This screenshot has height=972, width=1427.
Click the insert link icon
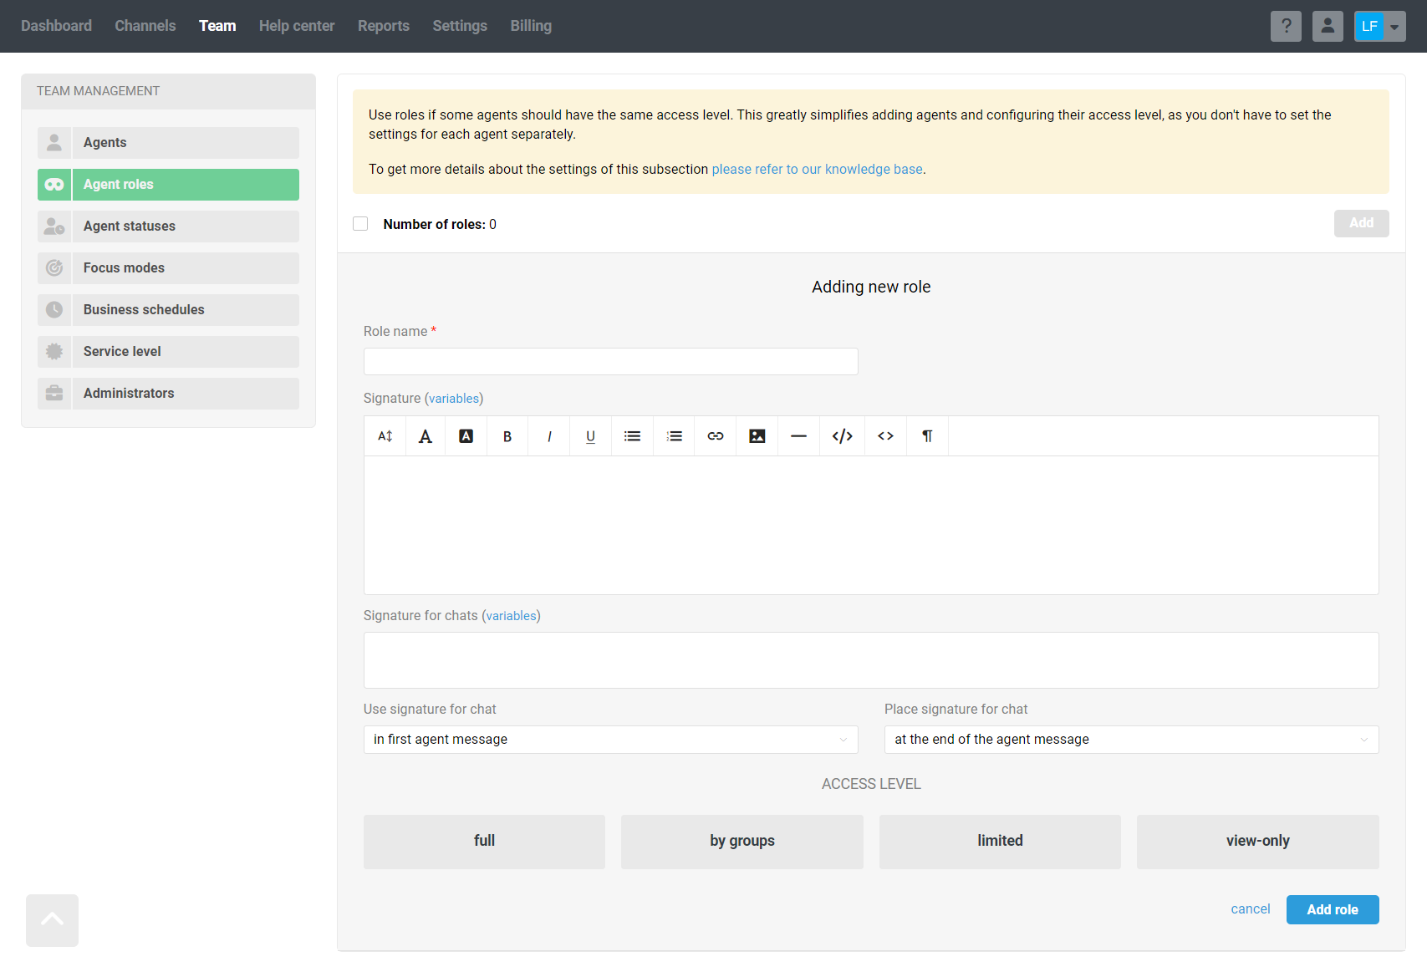tap(716, 436)
